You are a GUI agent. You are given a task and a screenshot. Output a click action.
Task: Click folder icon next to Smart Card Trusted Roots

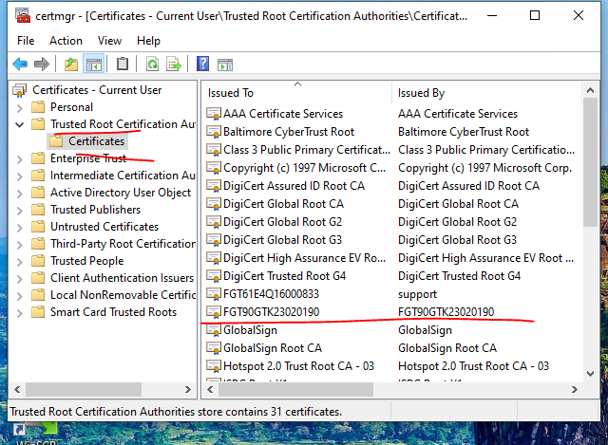click(x=38, y=312)
